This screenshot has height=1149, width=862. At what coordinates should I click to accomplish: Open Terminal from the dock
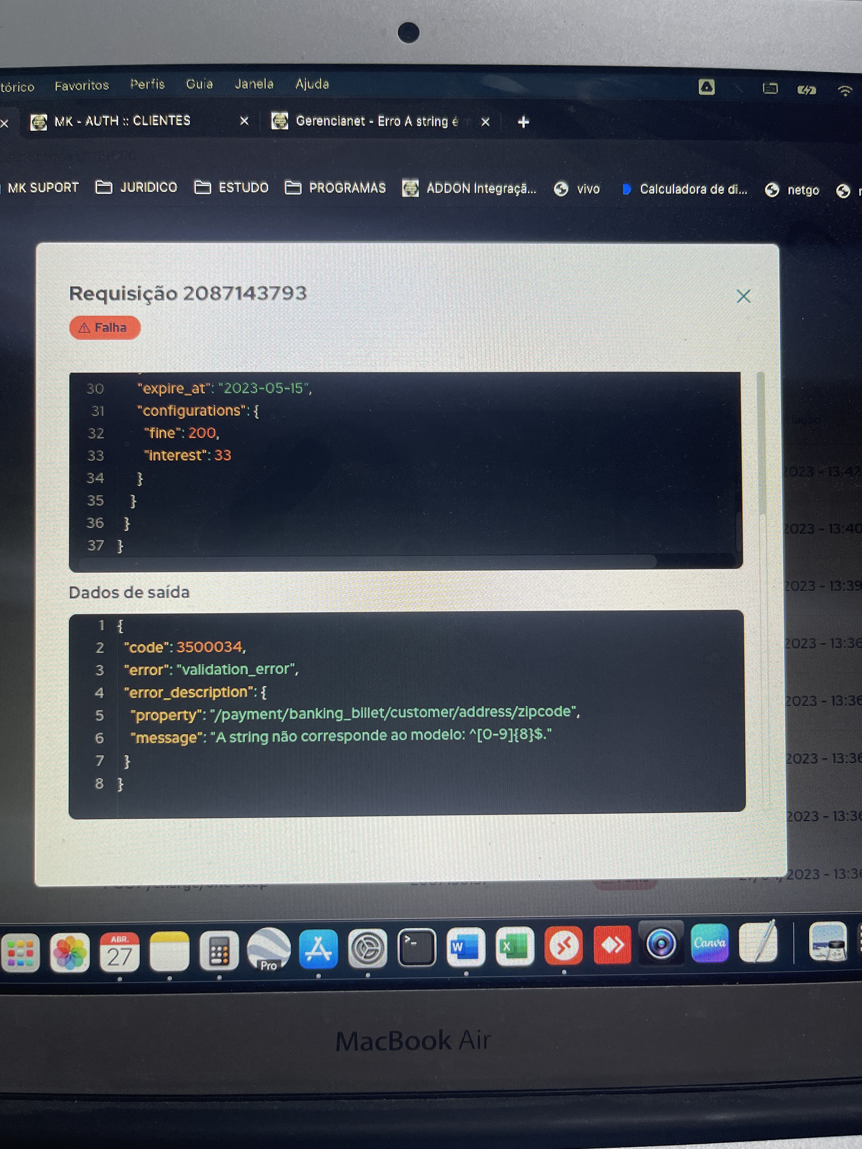tap(417, 948)
